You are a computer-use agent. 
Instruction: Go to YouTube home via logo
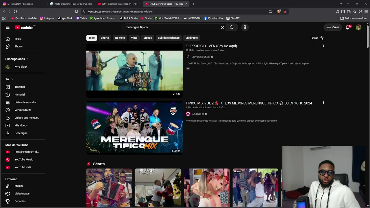tap(24, 27)
